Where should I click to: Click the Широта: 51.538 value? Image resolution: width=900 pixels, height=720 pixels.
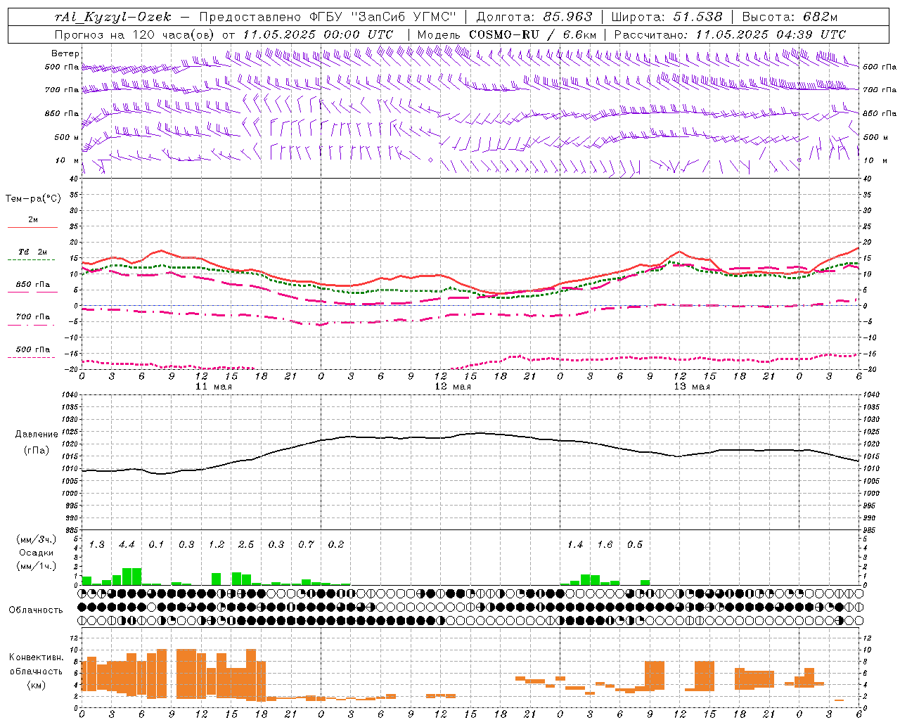[x=667, y=17]
